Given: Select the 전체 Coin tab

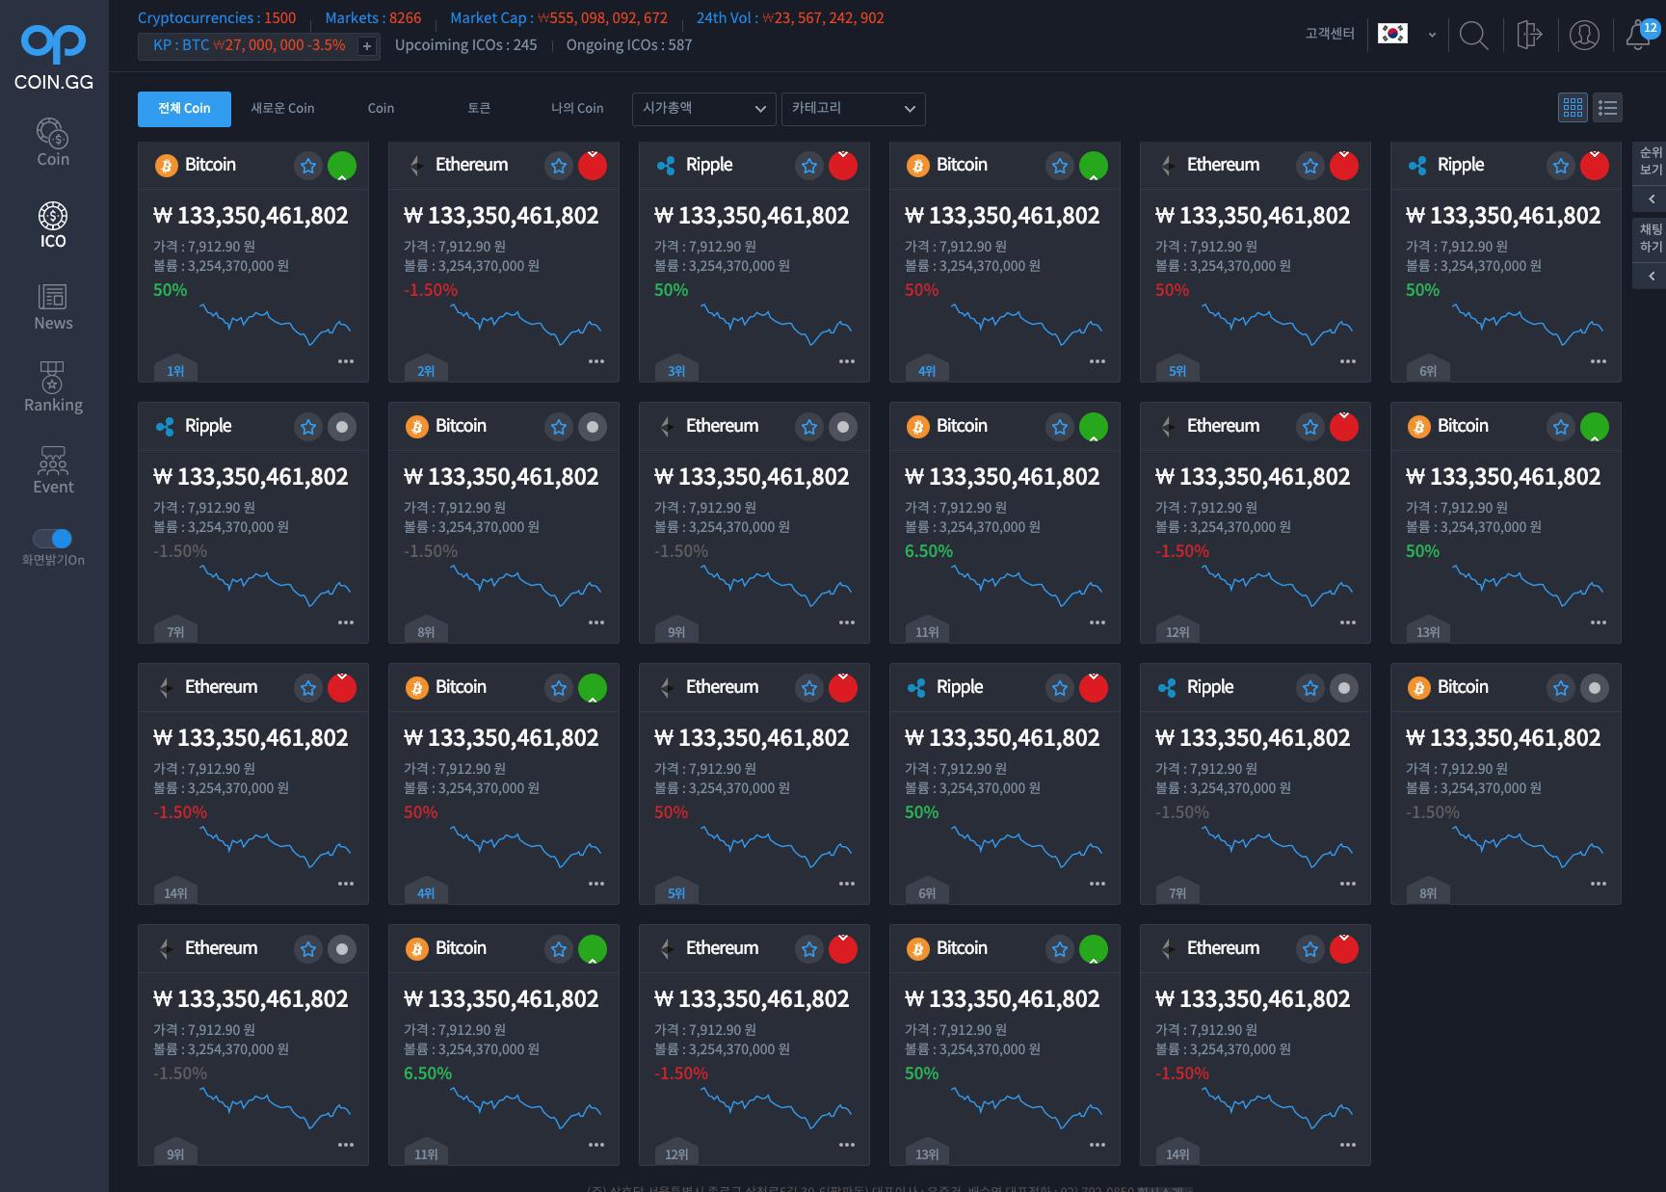Looking at the screenshot, I should pyautogui.click(x=184, y=109).
